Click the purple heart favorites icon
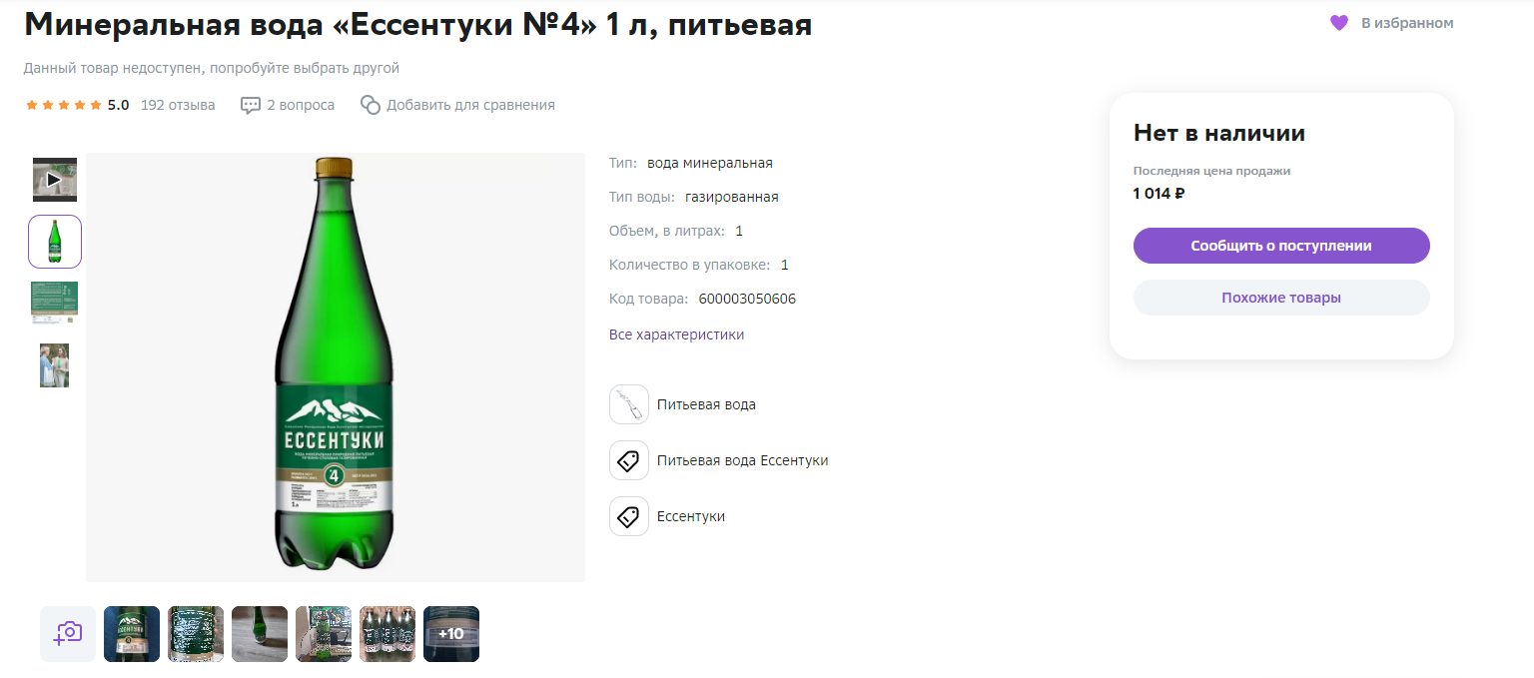Screen dimensions: 1534x678 click(x=1339, y=23)
